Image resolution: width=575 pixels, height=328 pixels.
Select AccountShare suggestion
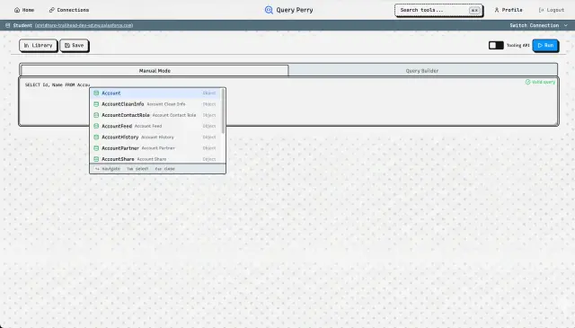coord(155,159)
